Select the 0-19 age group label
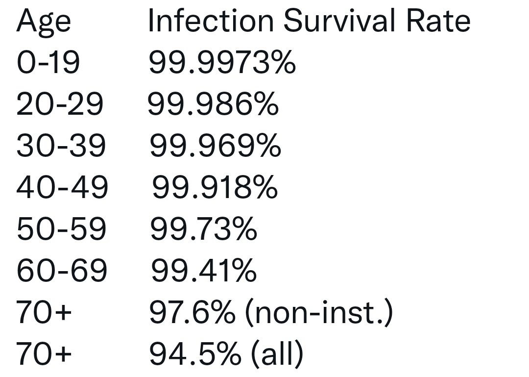This screenshot has width=529, height=377. point(48,63)
